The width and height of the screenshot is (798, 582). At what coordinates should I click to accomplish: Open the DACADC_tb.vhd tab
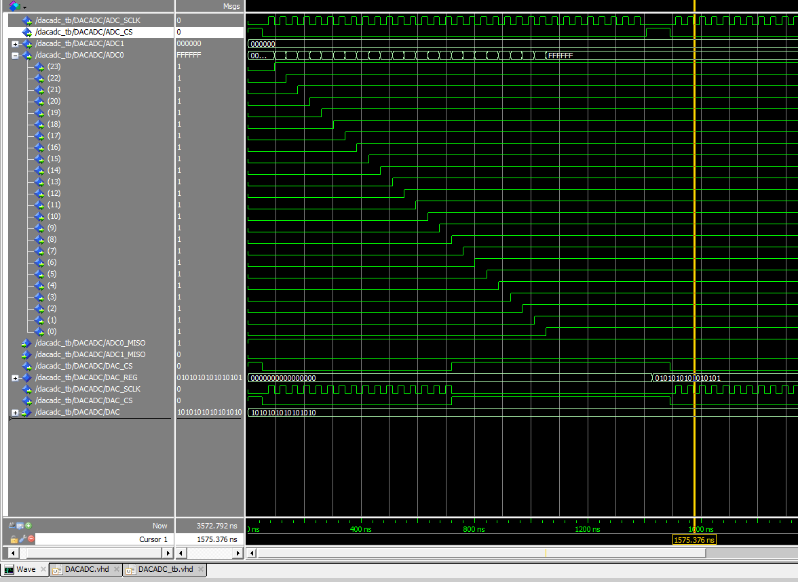tap(166, 569)
